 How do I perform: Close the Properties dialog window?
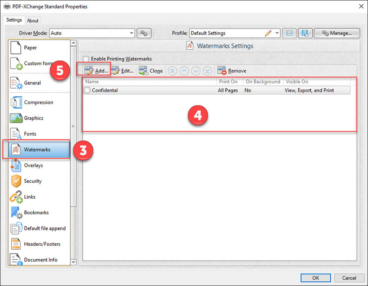[x=361, y=6]
